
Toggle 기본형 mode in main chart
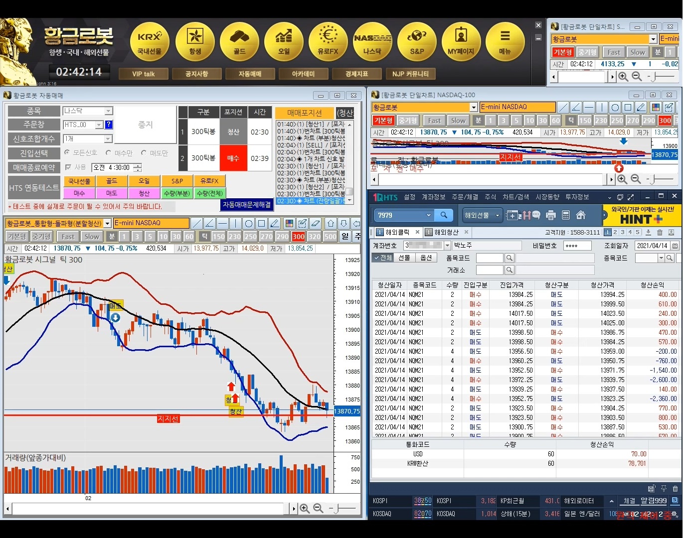(x=17, y=237)
